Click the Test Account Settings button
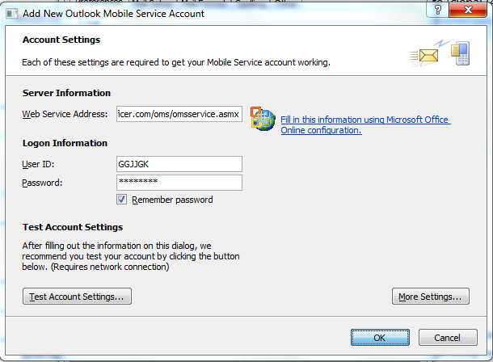Image resolution: width=493 pixels, height=362 pixels. [x=77, y=297]
